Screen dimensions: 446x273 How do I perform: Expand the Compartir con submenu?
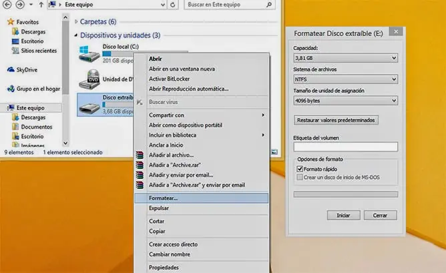[202, 115]
